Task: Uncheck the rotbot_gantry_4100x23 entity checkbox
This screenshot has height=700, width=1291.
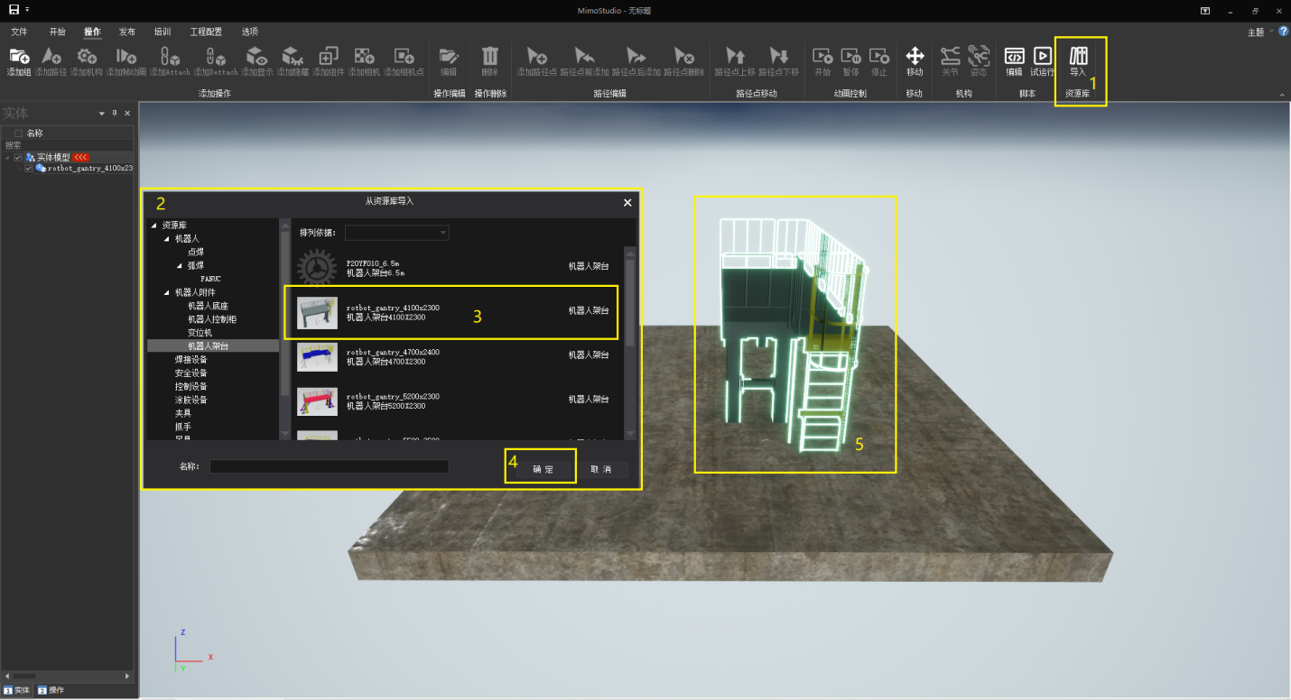Action: coord(29,168)
